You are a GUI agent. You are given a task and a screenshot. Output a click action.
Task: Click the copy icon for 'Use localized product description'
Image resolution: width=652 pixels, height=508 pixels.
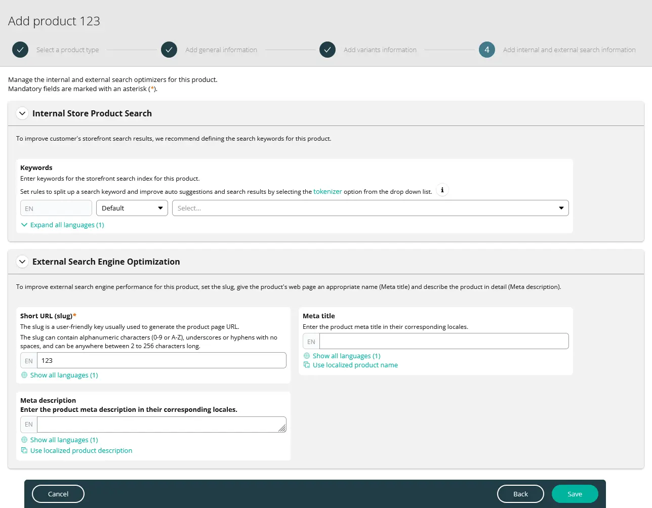coord(24,450)
